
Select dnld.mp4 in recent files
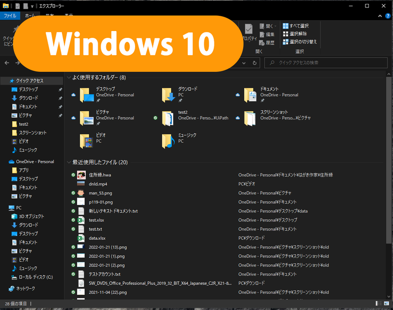coord(98,184)
